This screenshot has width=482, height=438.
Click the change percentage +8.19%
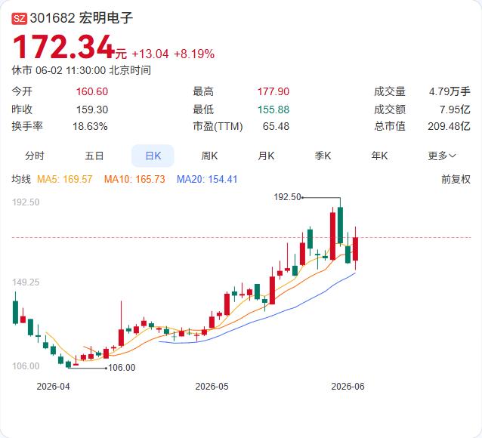[194, 54]
